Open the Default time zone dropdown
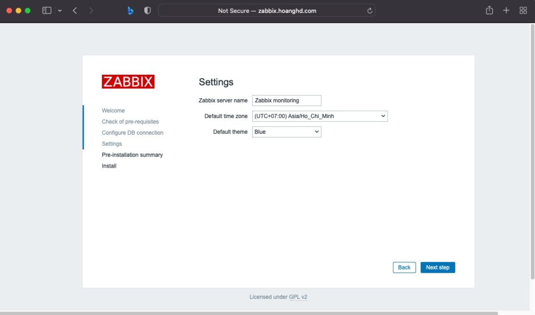The height and width of the screenshot is (315, 535). coord(320,116)
